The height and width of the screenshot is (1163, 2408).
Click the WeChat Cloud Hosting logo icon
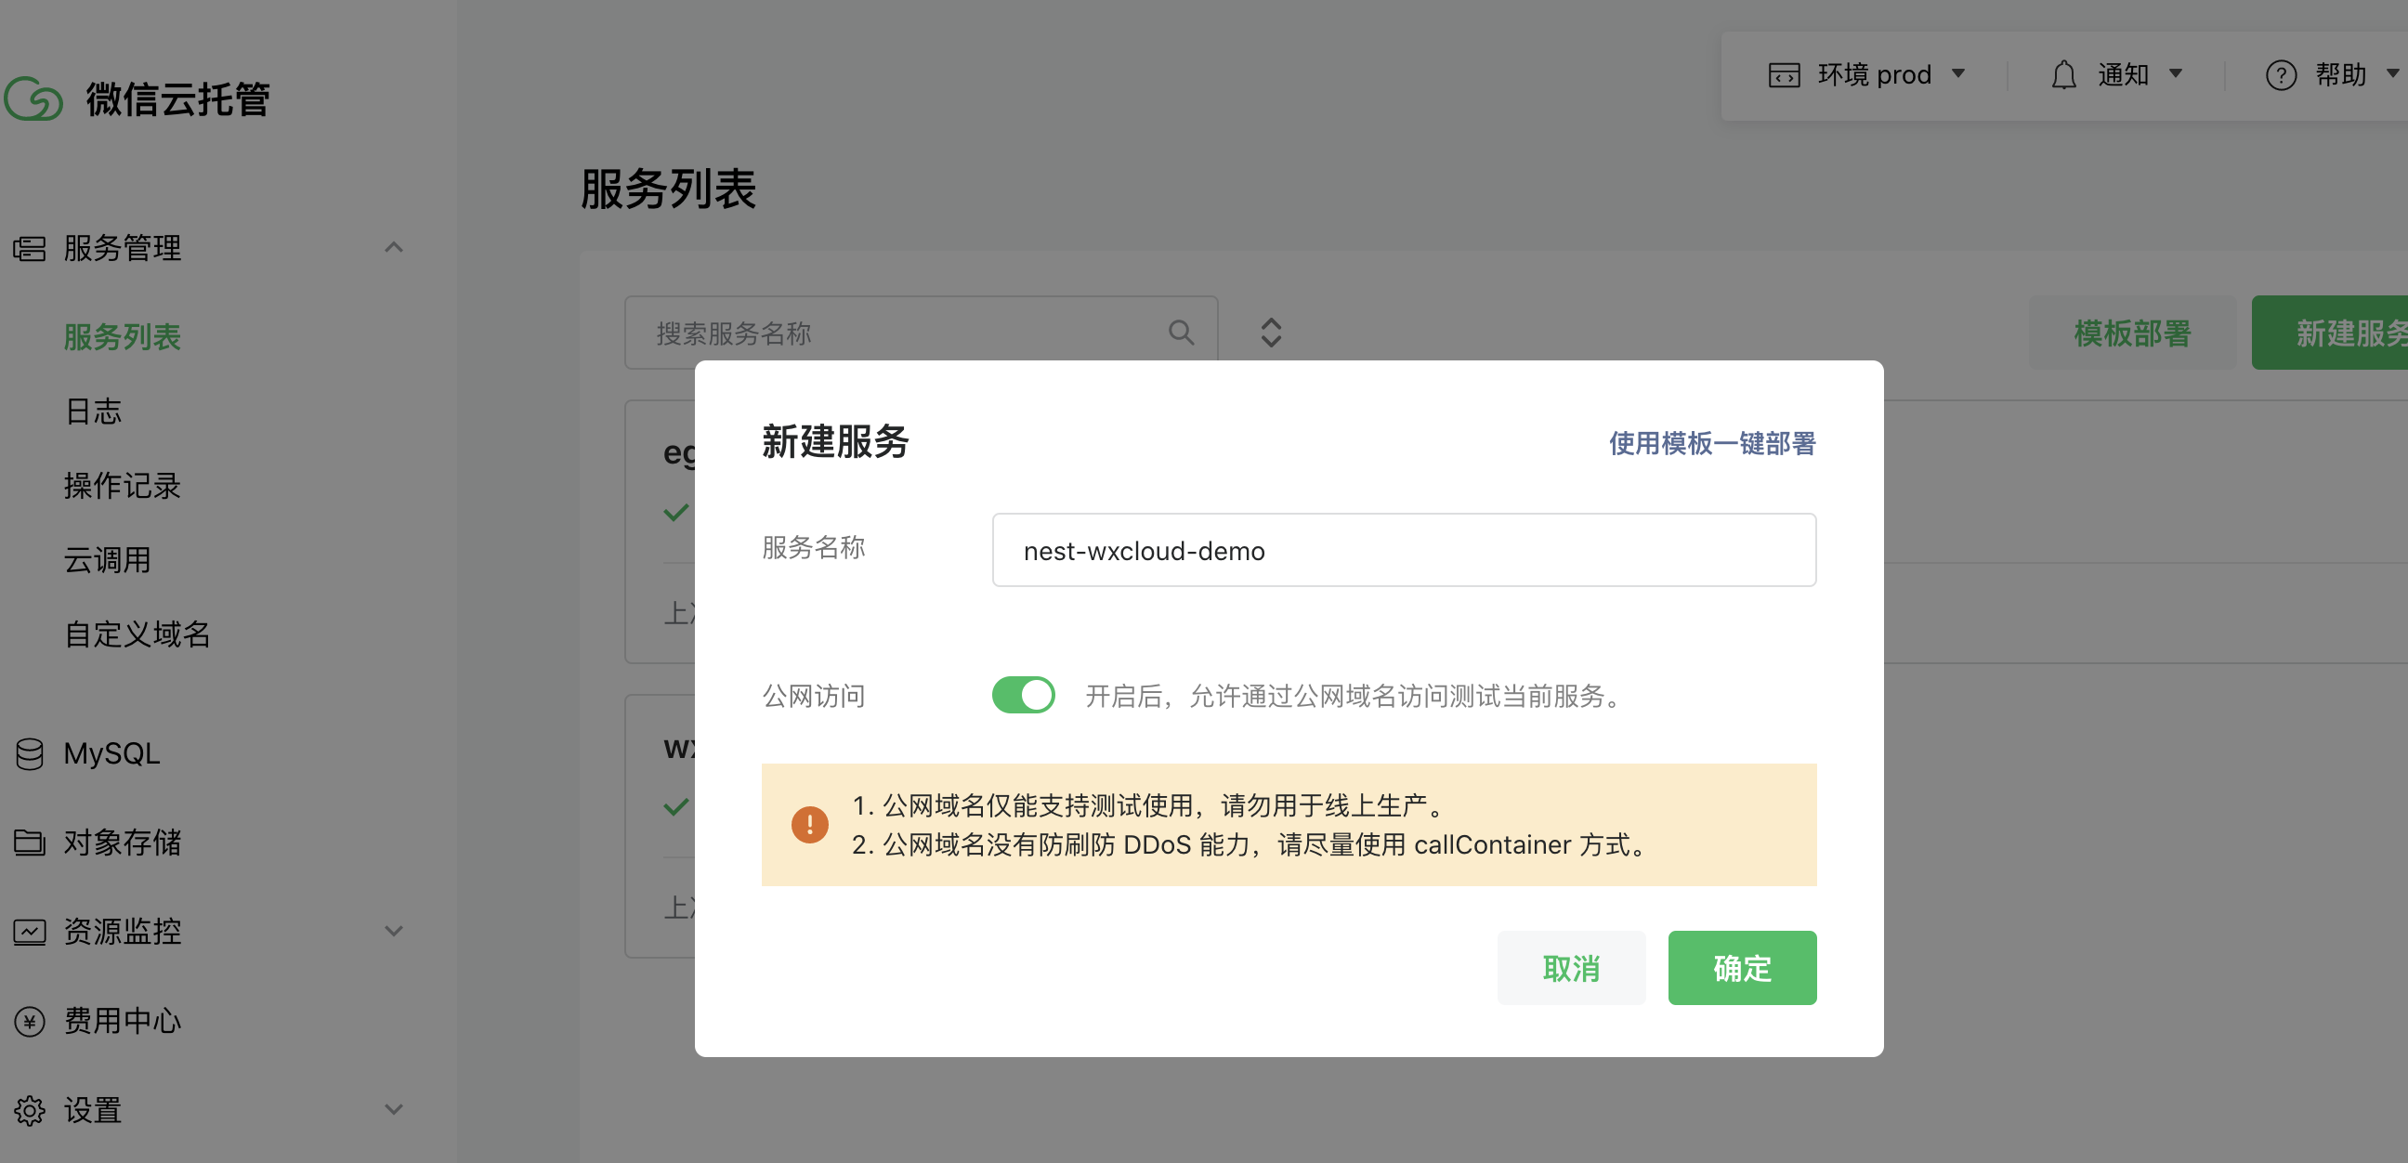pyautogui.click(x=33, y=99)
